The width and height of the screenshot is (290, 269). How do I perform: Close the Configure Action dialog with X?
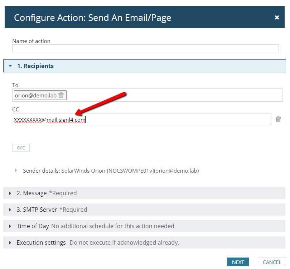(277, 18)
